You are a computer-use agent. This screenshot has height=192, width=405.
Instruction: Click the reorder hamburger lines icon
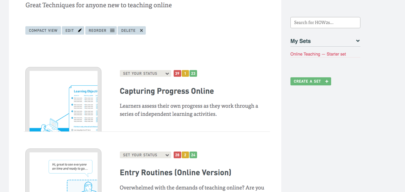(112, 30)
